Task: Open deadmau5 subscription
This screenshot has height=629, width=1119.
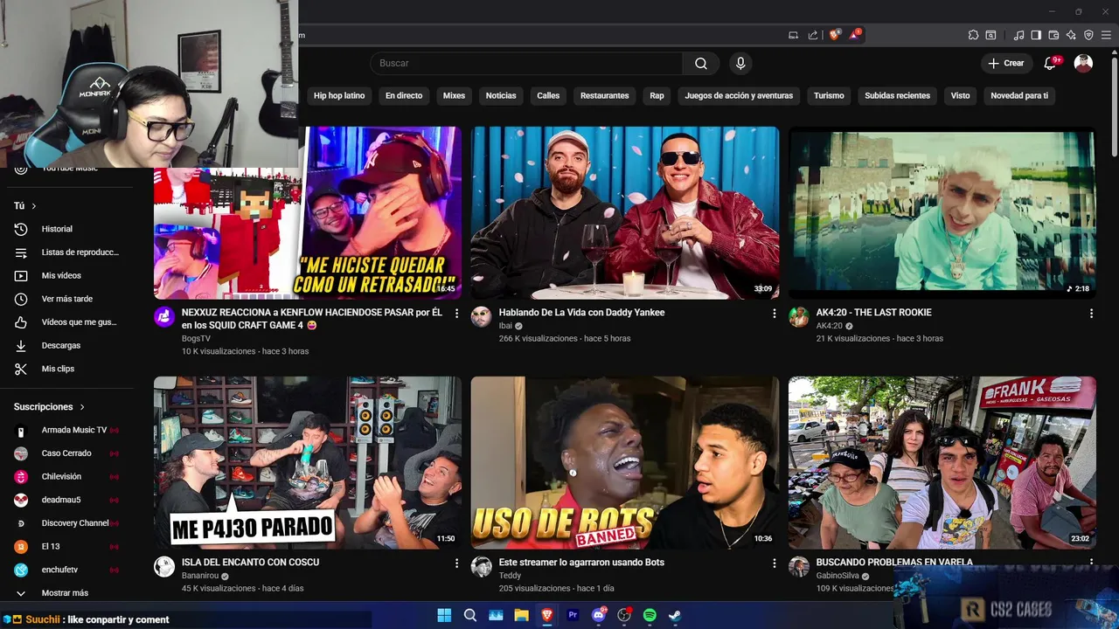Action: (68, 500)
